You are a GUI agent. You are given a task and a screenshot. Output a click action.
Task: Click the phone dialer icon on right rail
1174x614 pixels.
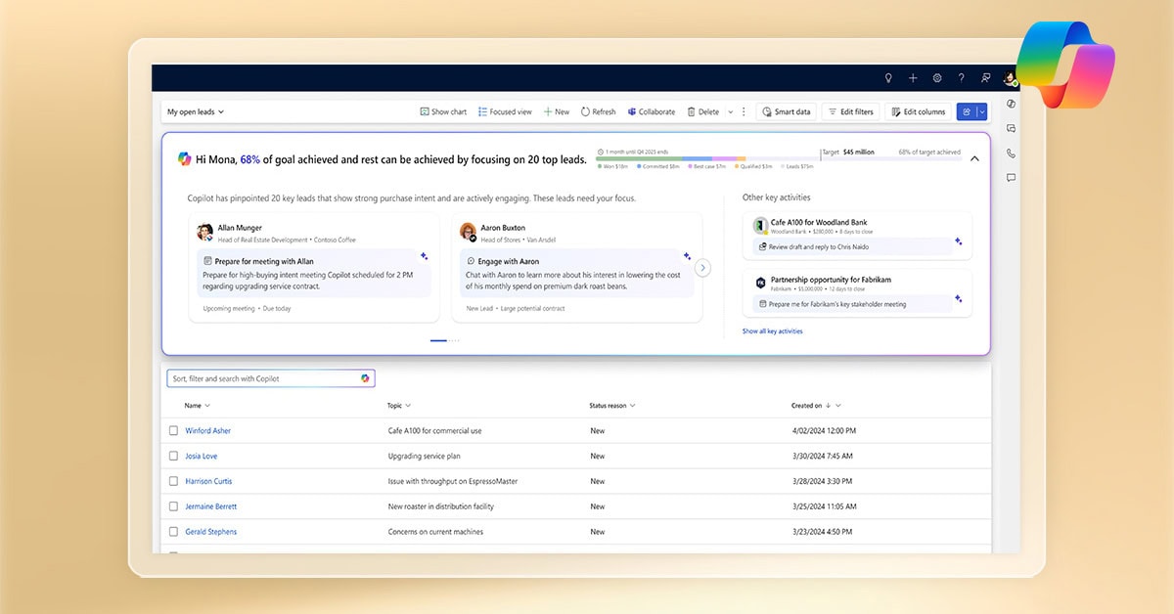(1011, 153)
